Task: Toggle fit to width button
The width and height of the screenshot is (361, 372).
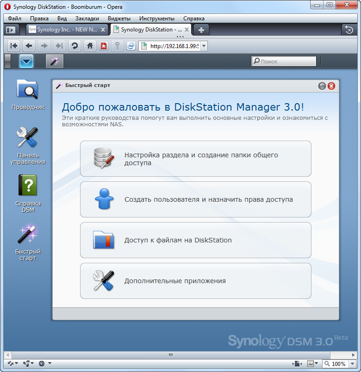Action: point(297,364)
